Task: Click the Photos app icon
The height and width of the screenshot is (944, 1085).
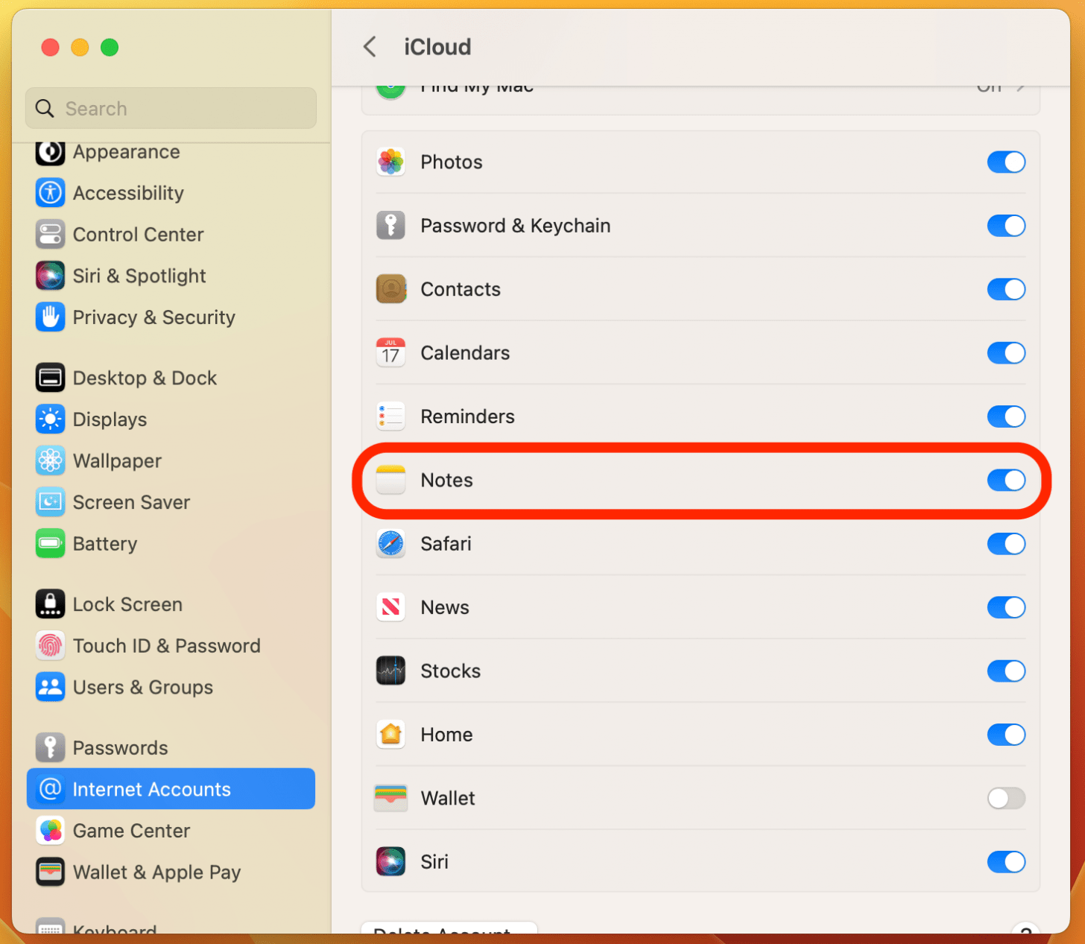Action: (x=390, y=162)
